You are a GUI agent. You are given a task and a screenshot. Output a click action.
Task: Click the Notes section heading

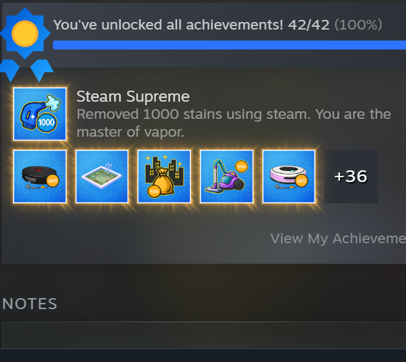pos(30,304)
